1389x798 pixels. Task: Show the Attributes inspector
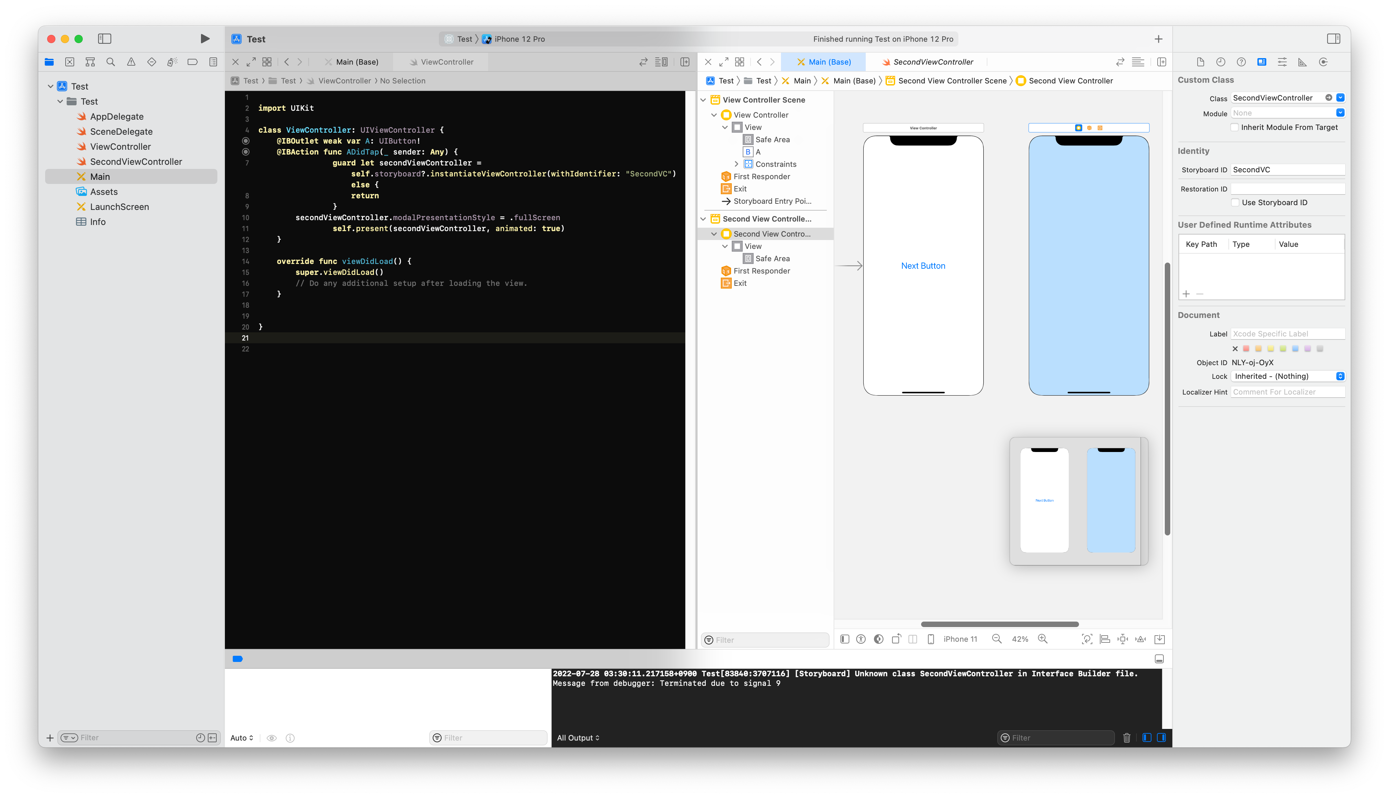1282,62
